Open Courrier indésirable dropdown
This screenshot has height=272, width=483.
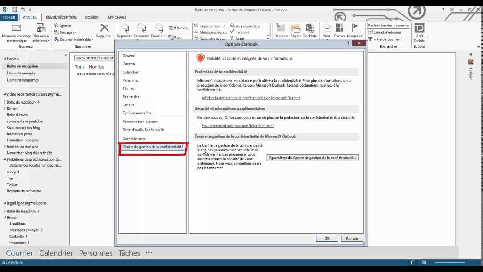pos(74,39)
